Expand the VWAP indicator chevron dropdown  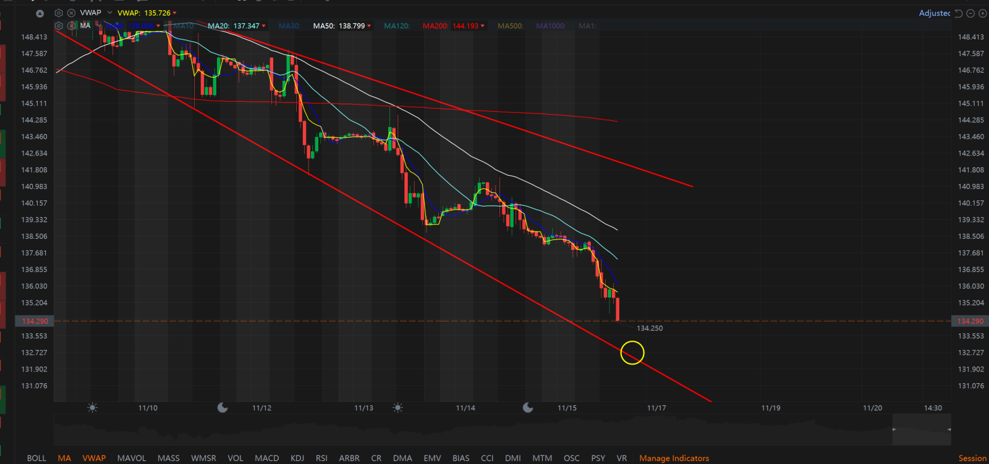pos(110,12)
